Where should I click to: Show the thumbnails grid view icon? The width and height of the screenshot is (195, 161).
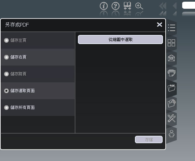pyautogui.click(x=171, y=43)
